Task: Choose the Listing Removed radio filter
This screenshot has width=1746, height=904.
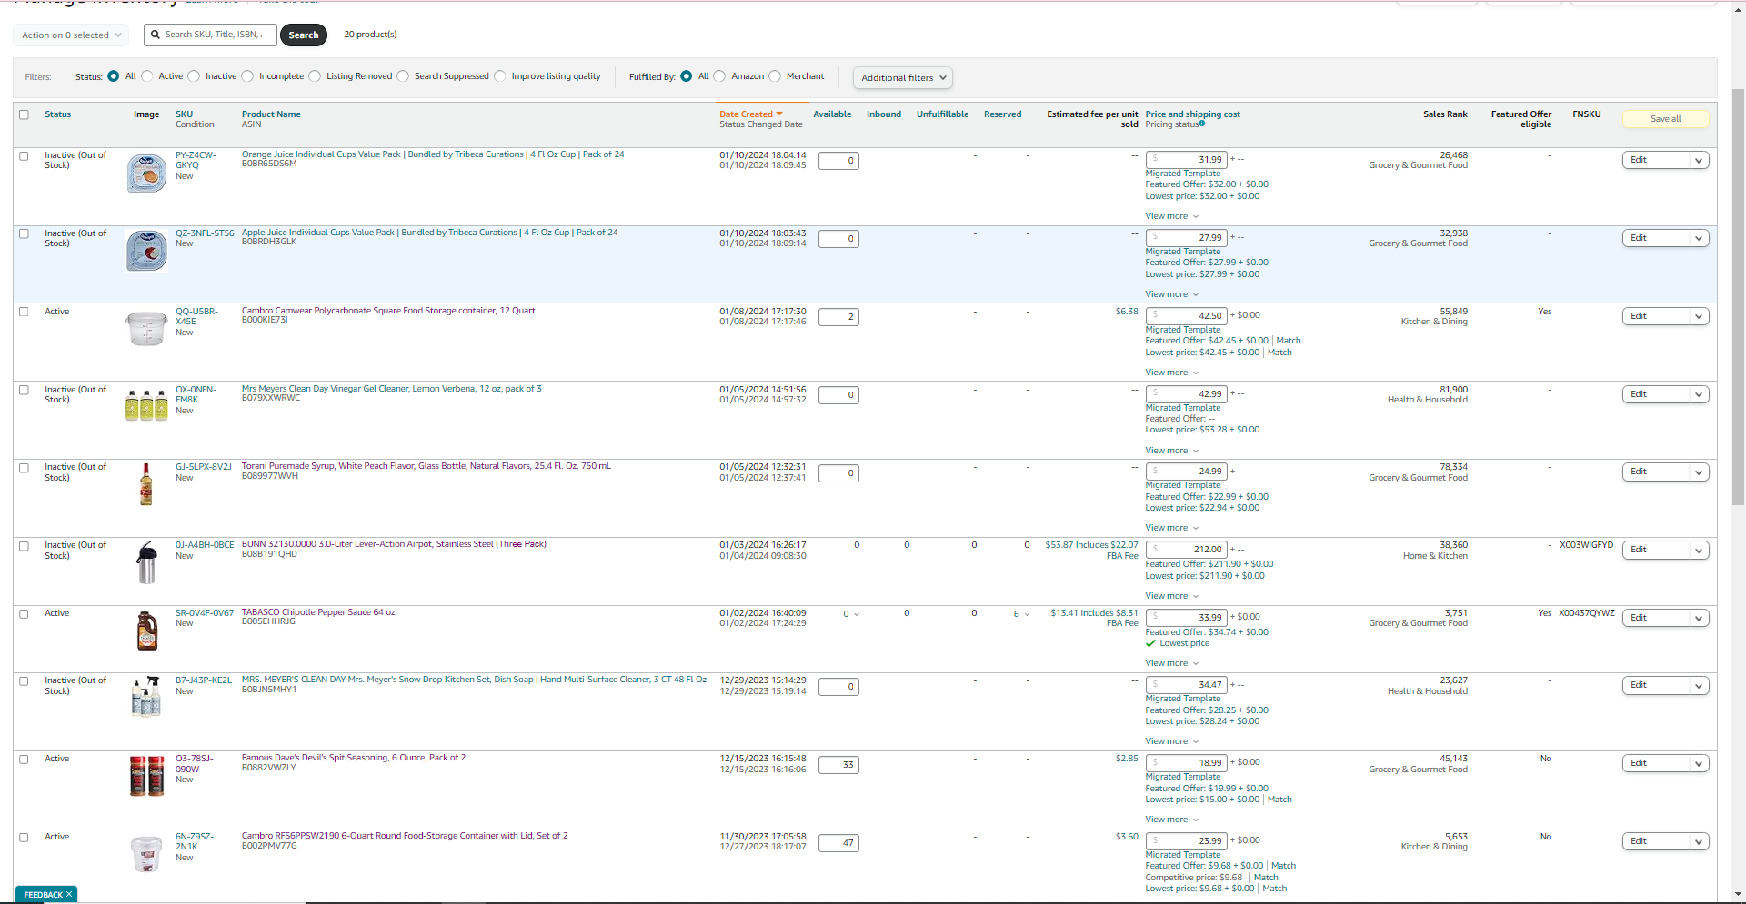Action: (x=315, y=76)
